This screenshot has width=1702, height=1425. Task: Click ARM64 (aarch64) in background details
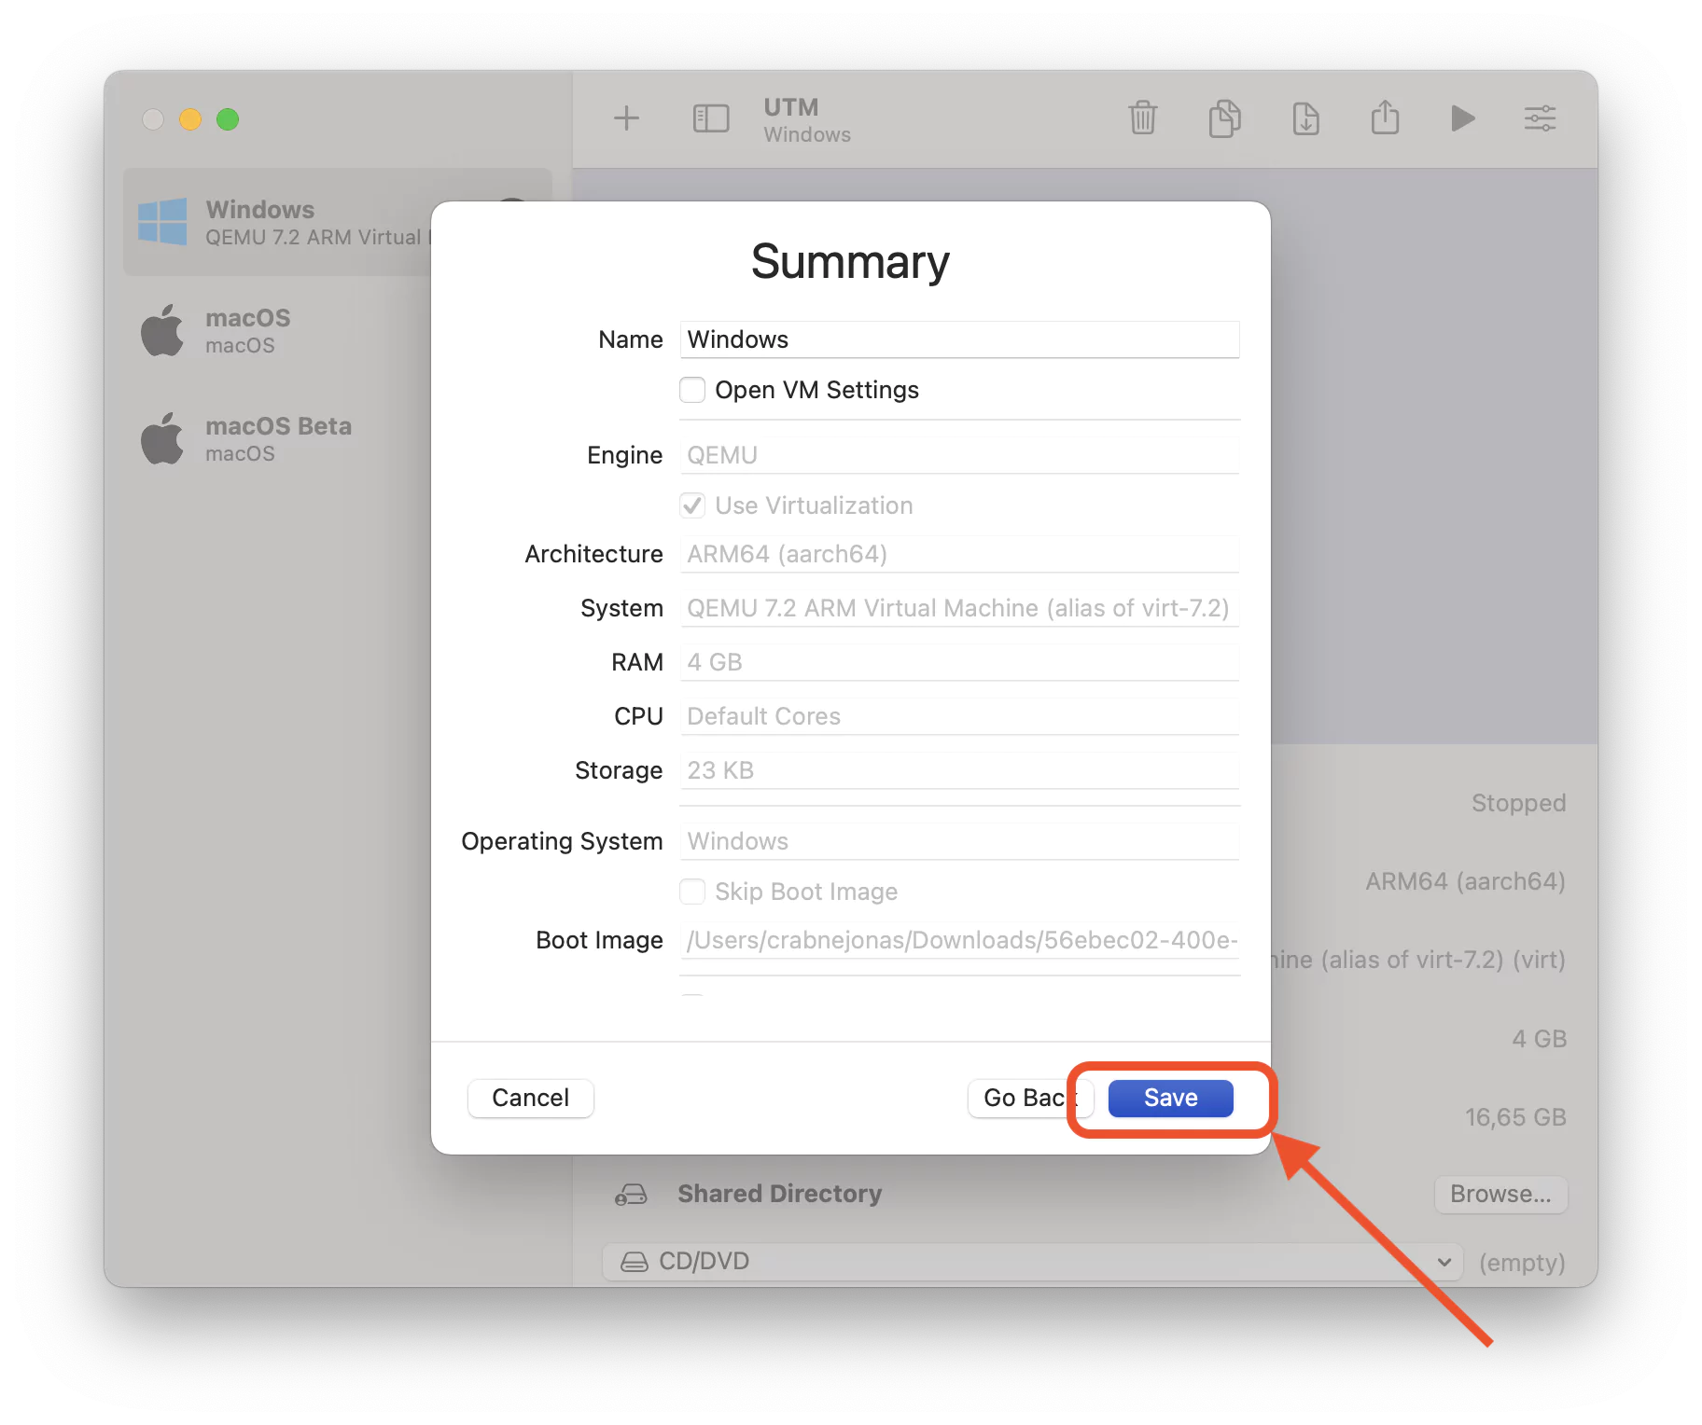[1465, 881]
